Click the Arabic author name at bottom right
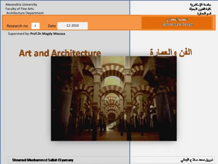218x164 pixels. (197, 160)
